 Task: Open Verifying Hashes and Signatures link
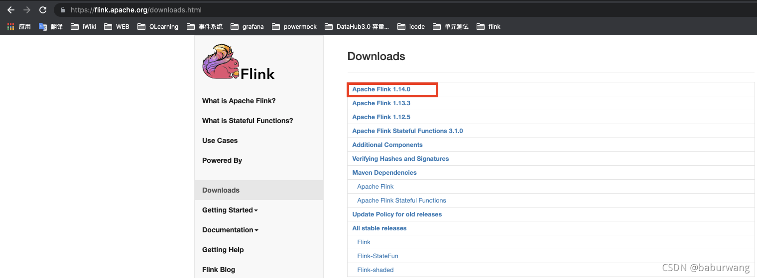pos(400,159)
